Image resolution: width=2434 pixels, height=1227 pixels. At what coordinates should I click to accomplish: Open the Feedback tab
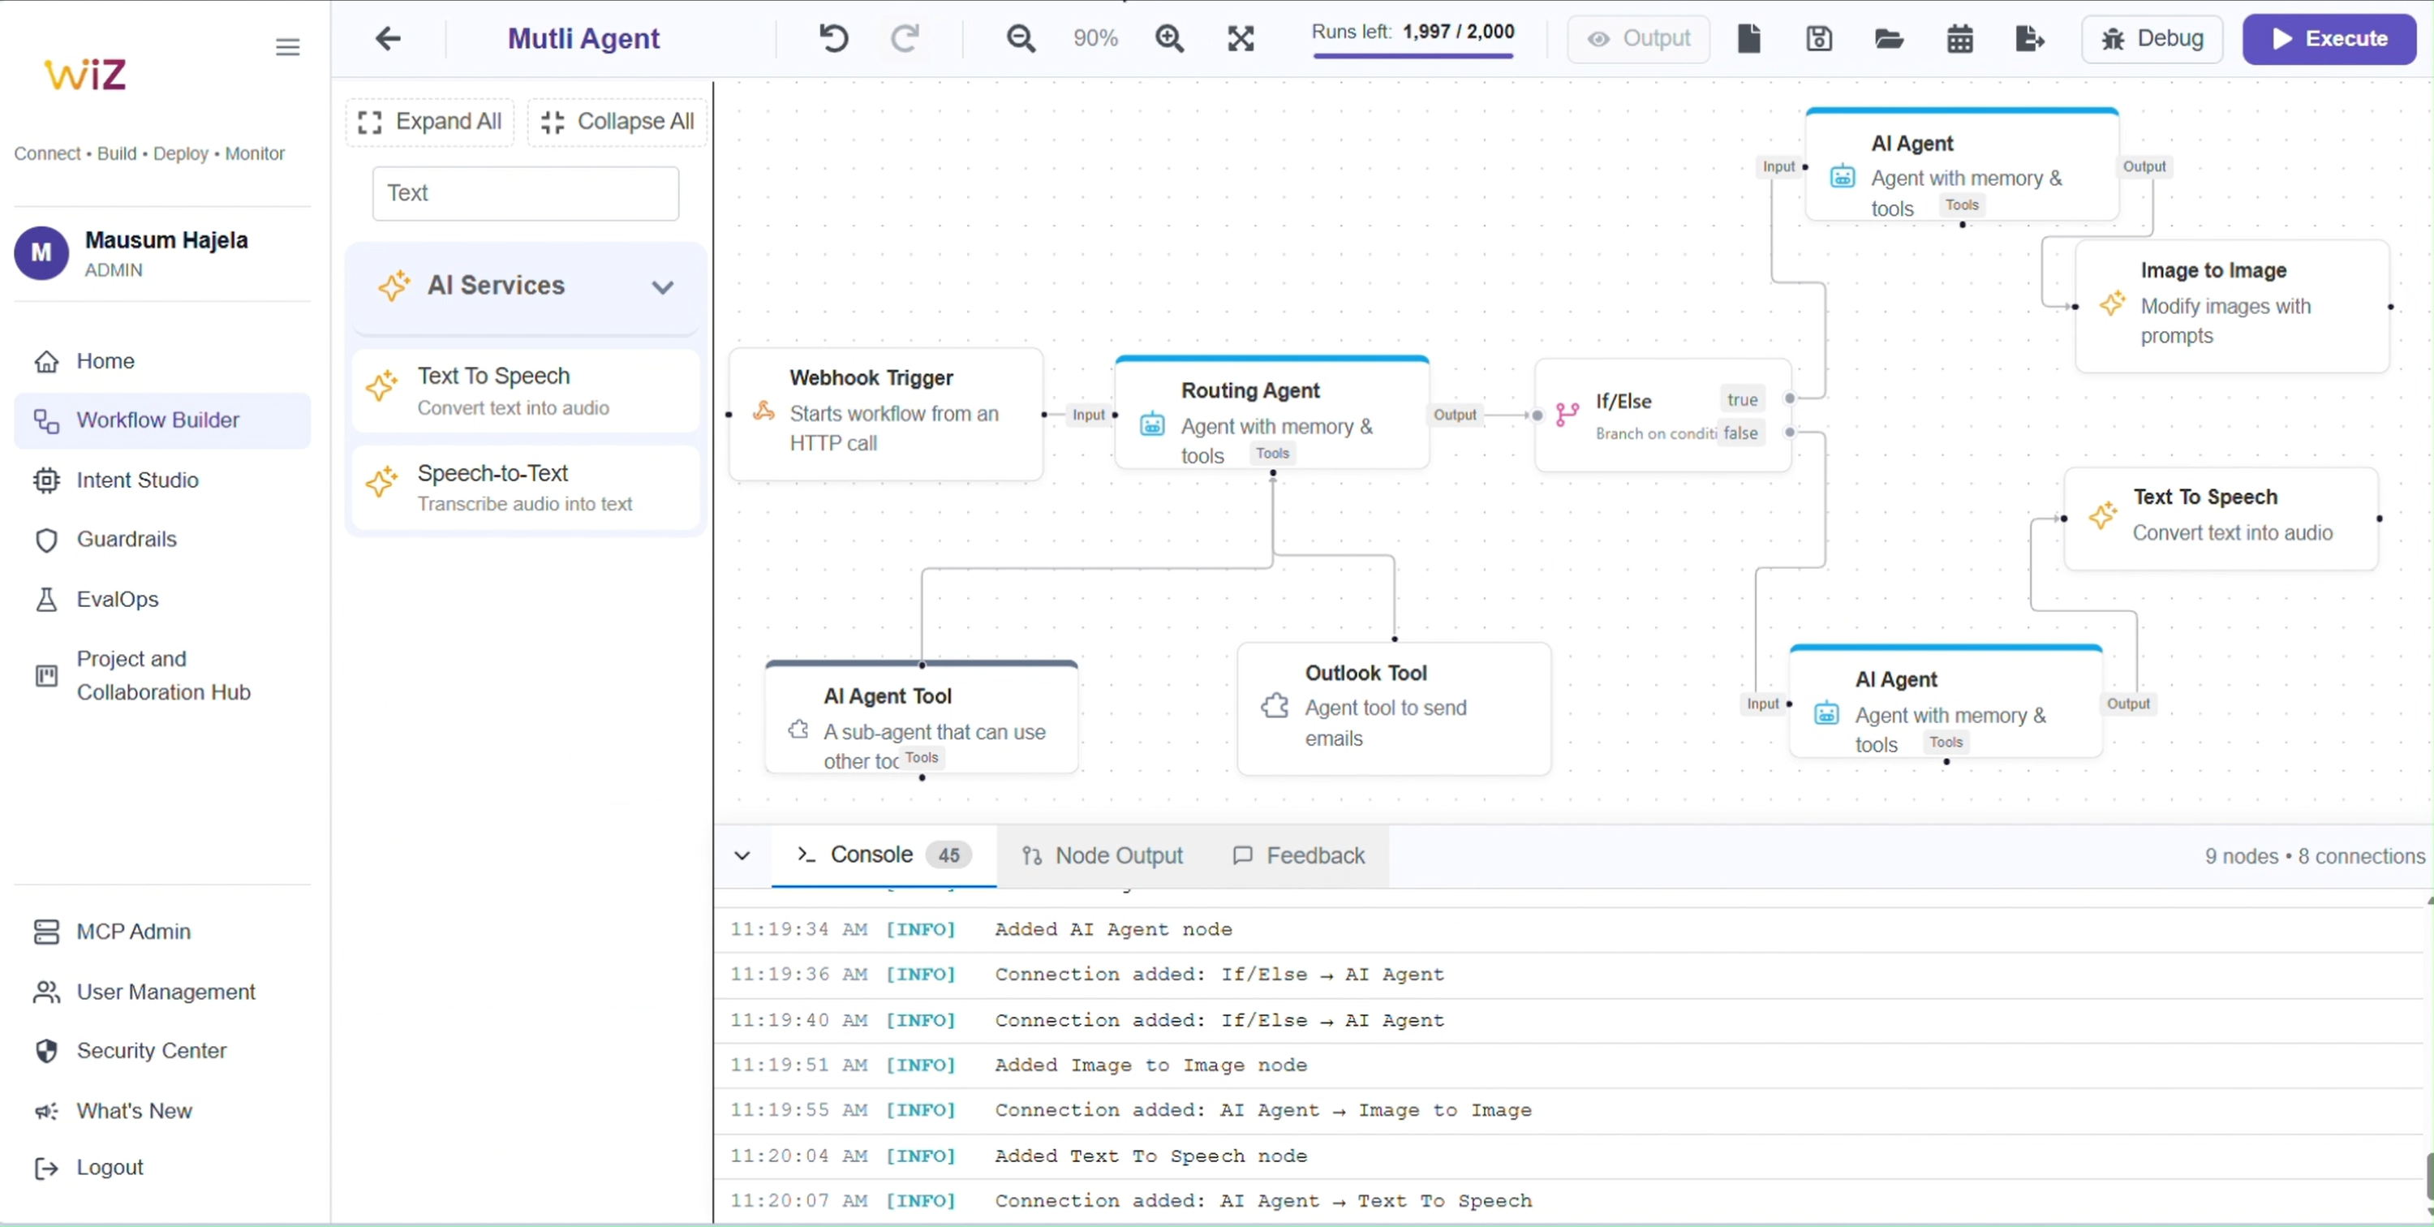pos(1298,855)
